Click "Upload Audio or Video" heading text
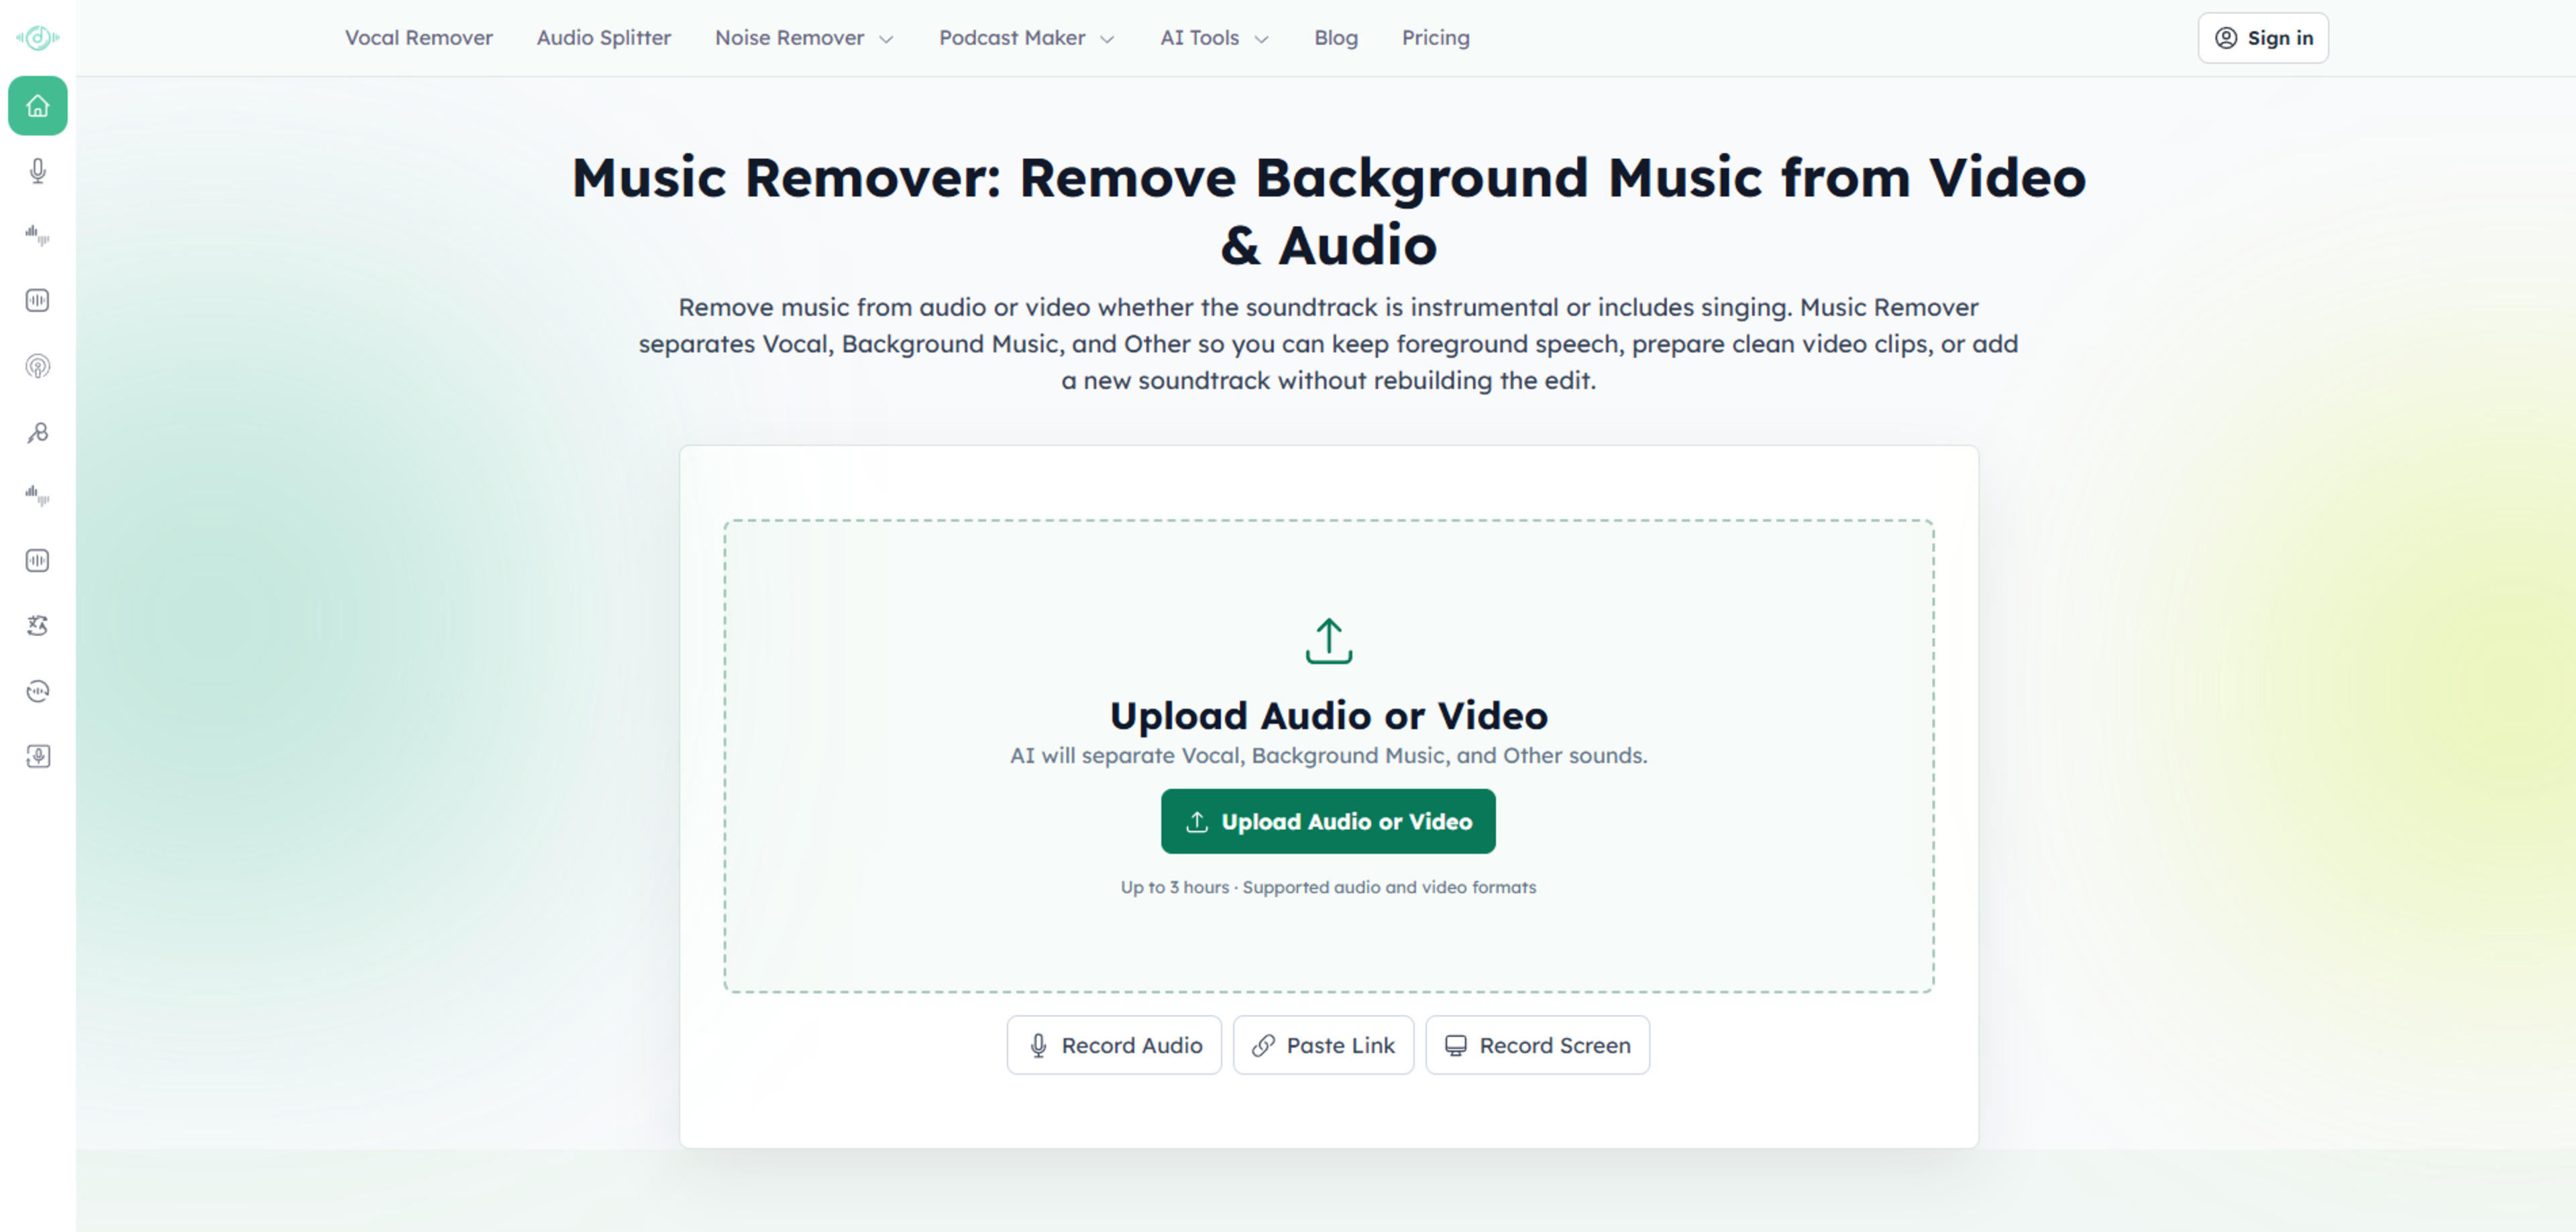This screenshot has width=2576, height=1232. click(x=1329, y=716)
